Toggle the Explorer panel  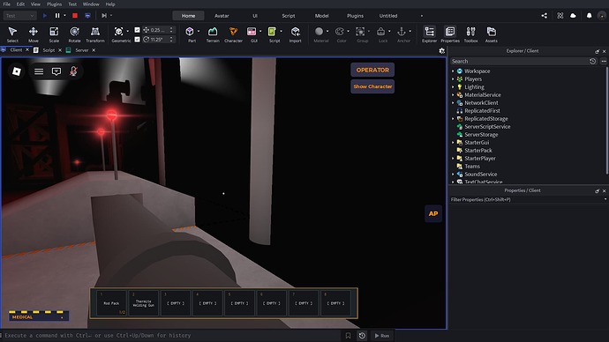(x=430, y=34)
